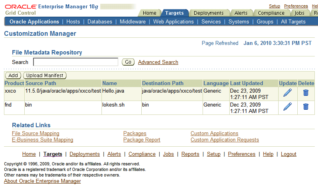Sort by the Language column header
The height and width of the screenshot is (192, 318).
(216, 83)
